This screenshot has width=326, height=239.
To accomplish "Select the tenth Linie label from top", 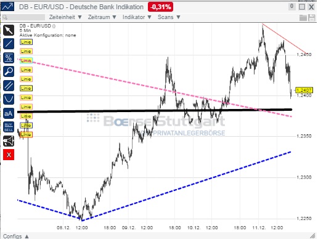I will [x=26, y=125].
